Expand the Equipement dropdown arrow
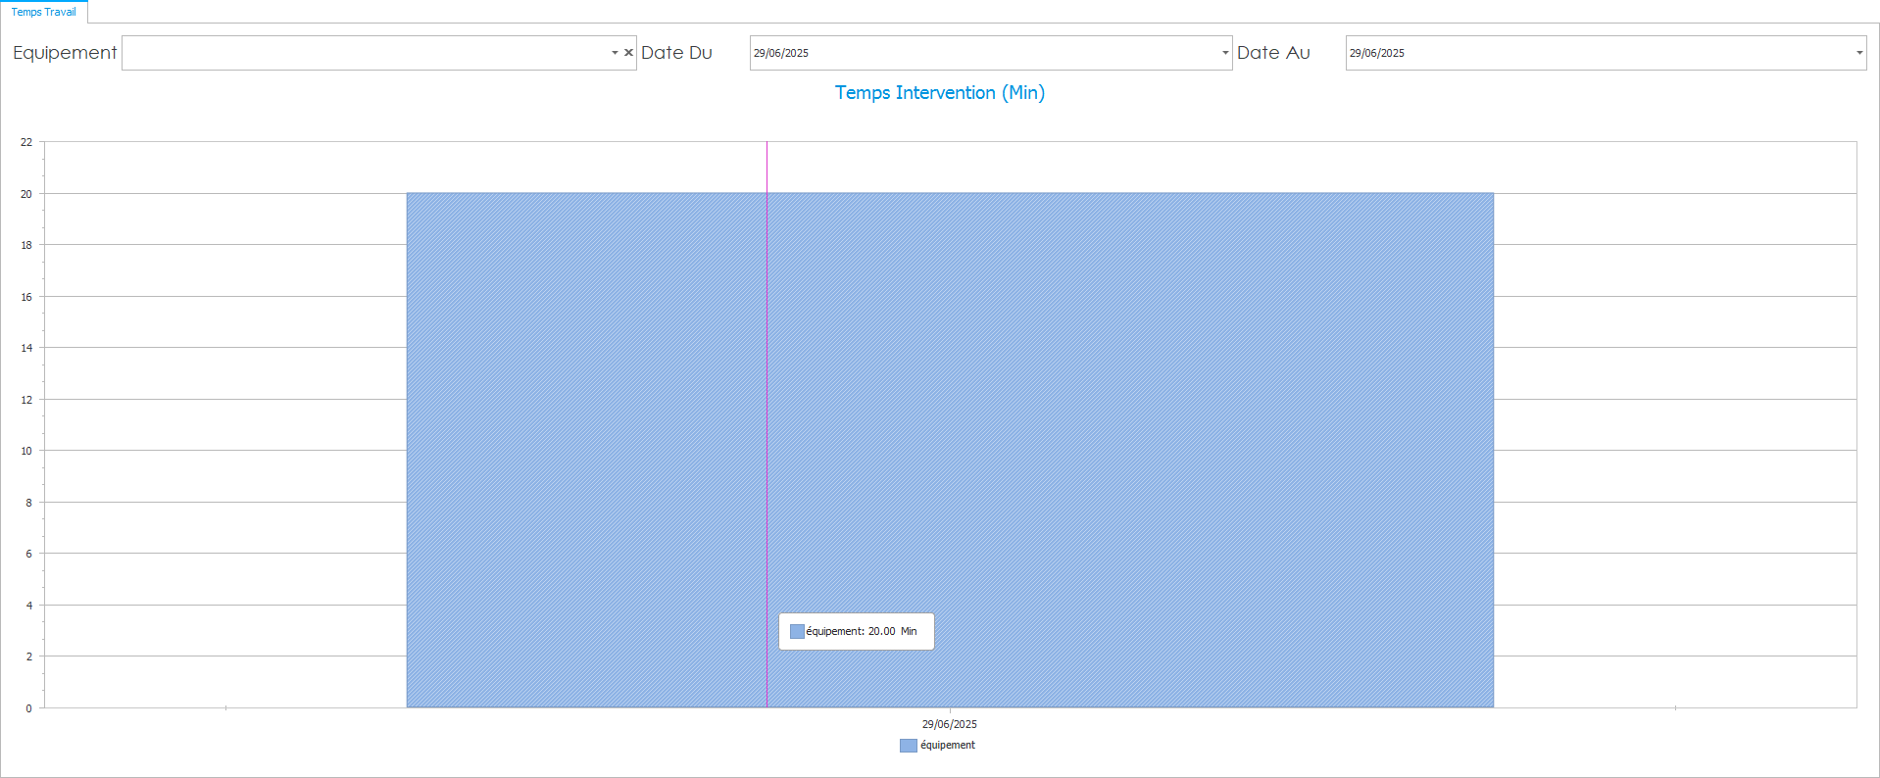This screenshot has width=1880, height=778. pos(615,53)
